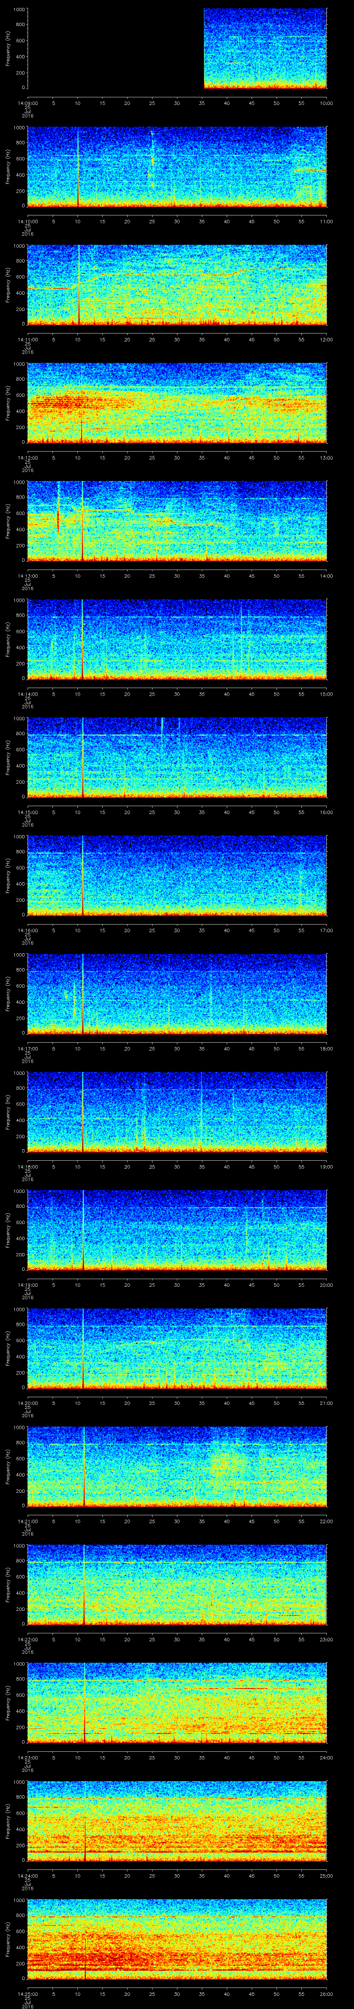Select the spectrogram panel starting at 14:09:00

(177, 48)
